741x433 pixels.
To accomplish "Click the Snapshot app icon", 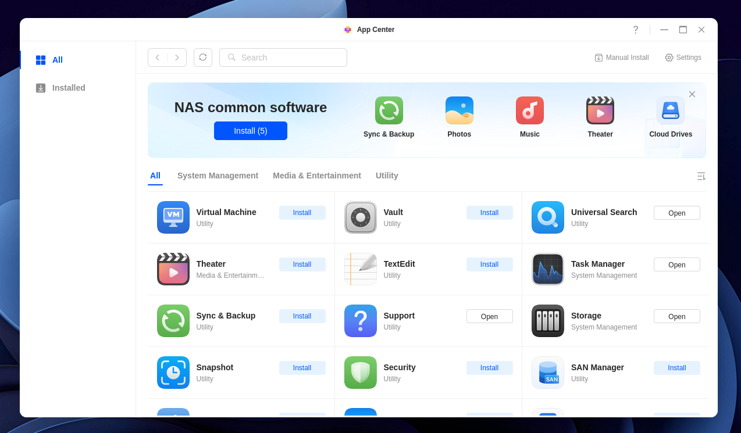I will [x=173, y=373].
